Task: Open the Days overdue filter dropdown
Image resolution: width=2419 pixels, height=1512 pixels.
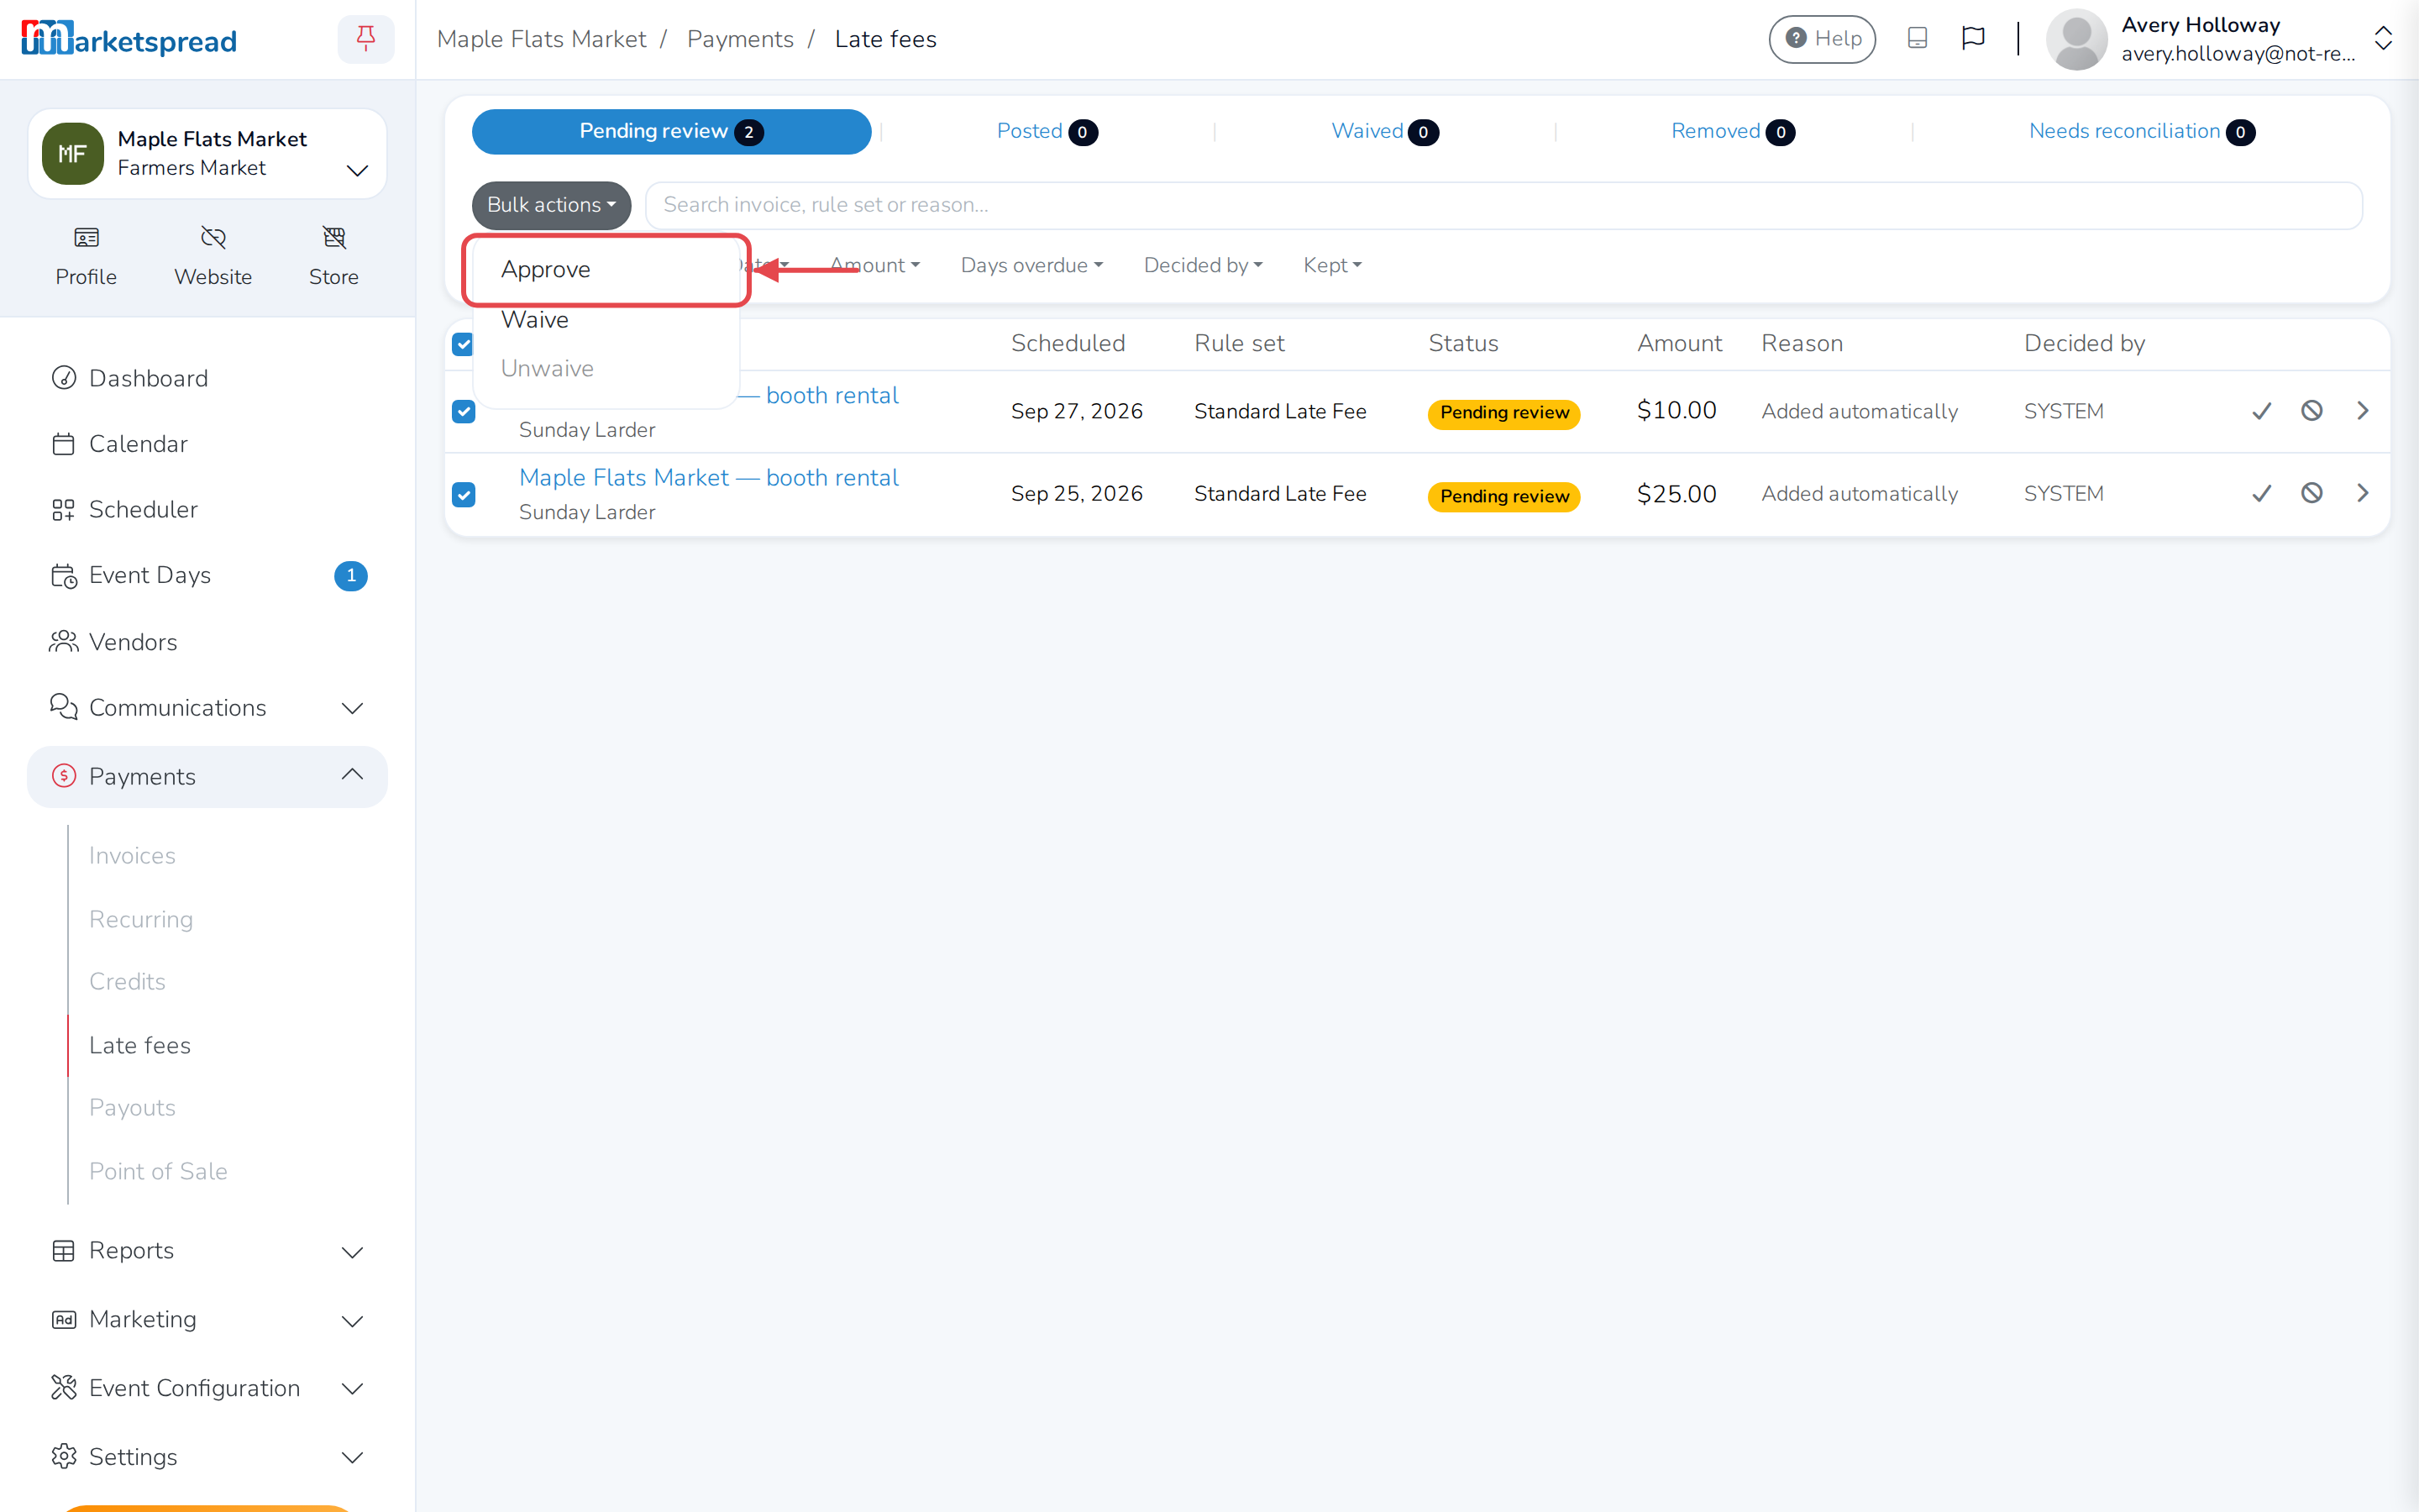Action: 1031,265
